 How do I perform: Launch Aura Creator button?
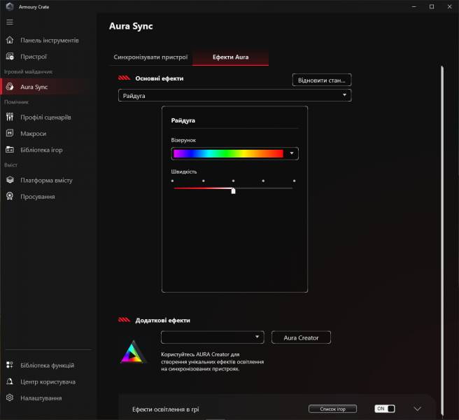(301, 337)
